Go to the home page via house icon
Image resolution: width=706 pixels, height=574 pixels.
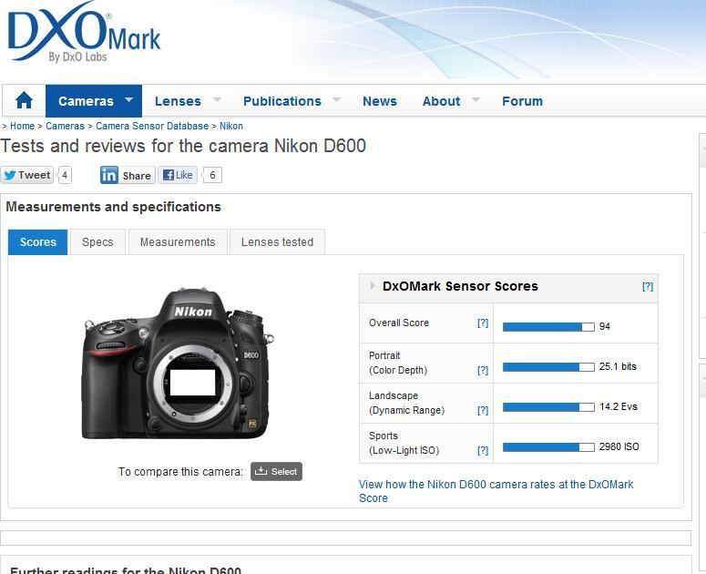(24, 100)
